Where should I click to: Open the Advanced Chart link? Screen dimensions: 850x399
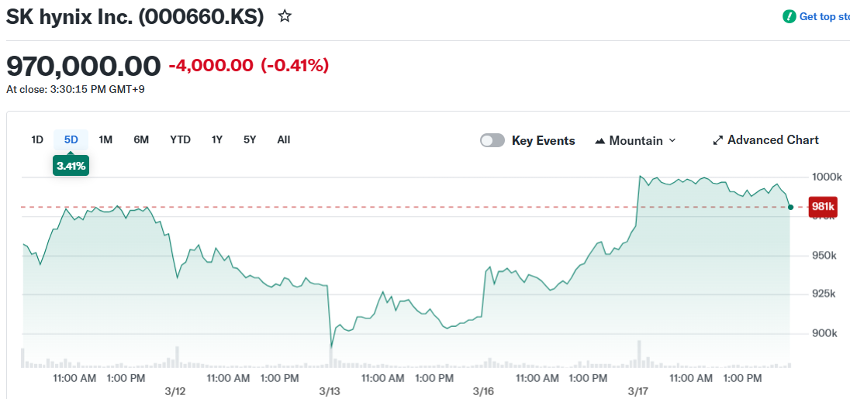[x=772, y=140]
